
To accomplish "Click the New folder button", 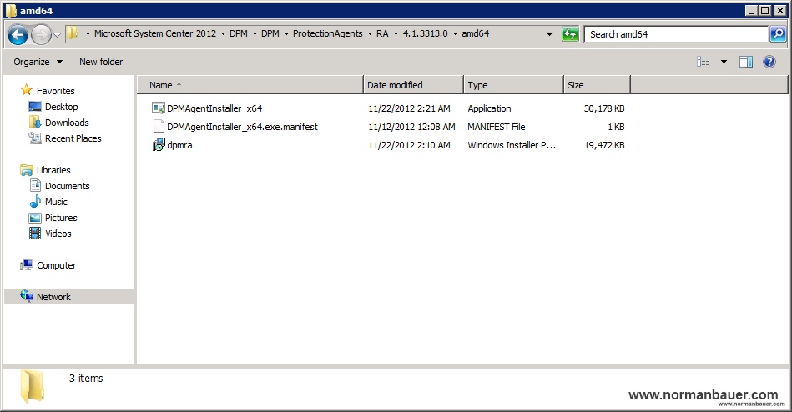I will [101, 62].
